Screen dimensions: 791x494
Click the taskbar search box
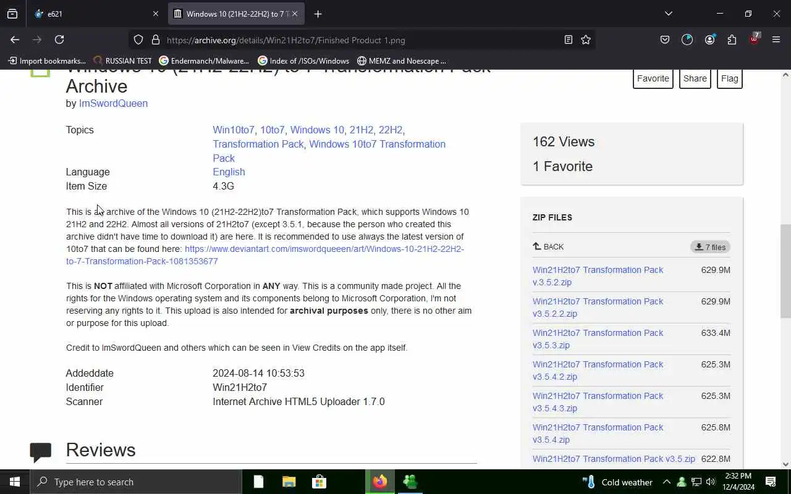pyautogui.click(x=136, y=482)
